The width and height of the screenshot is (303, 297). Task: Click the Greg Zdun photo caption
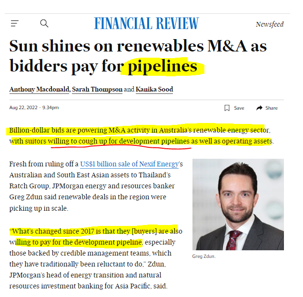[x=204, y=256]
